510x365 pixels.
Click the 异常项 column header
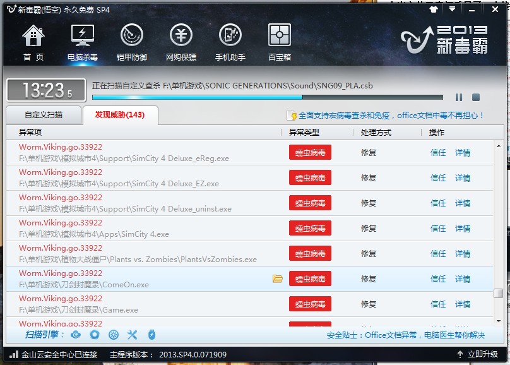(x=30, y=133)
